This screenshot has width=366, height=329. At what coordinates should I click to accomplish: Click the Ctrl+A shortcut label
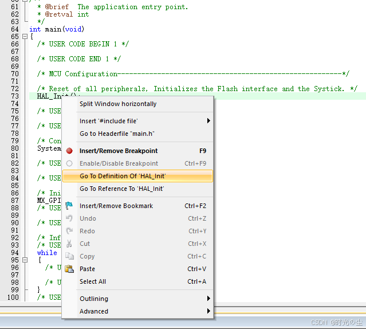click(x=197, y=281)
